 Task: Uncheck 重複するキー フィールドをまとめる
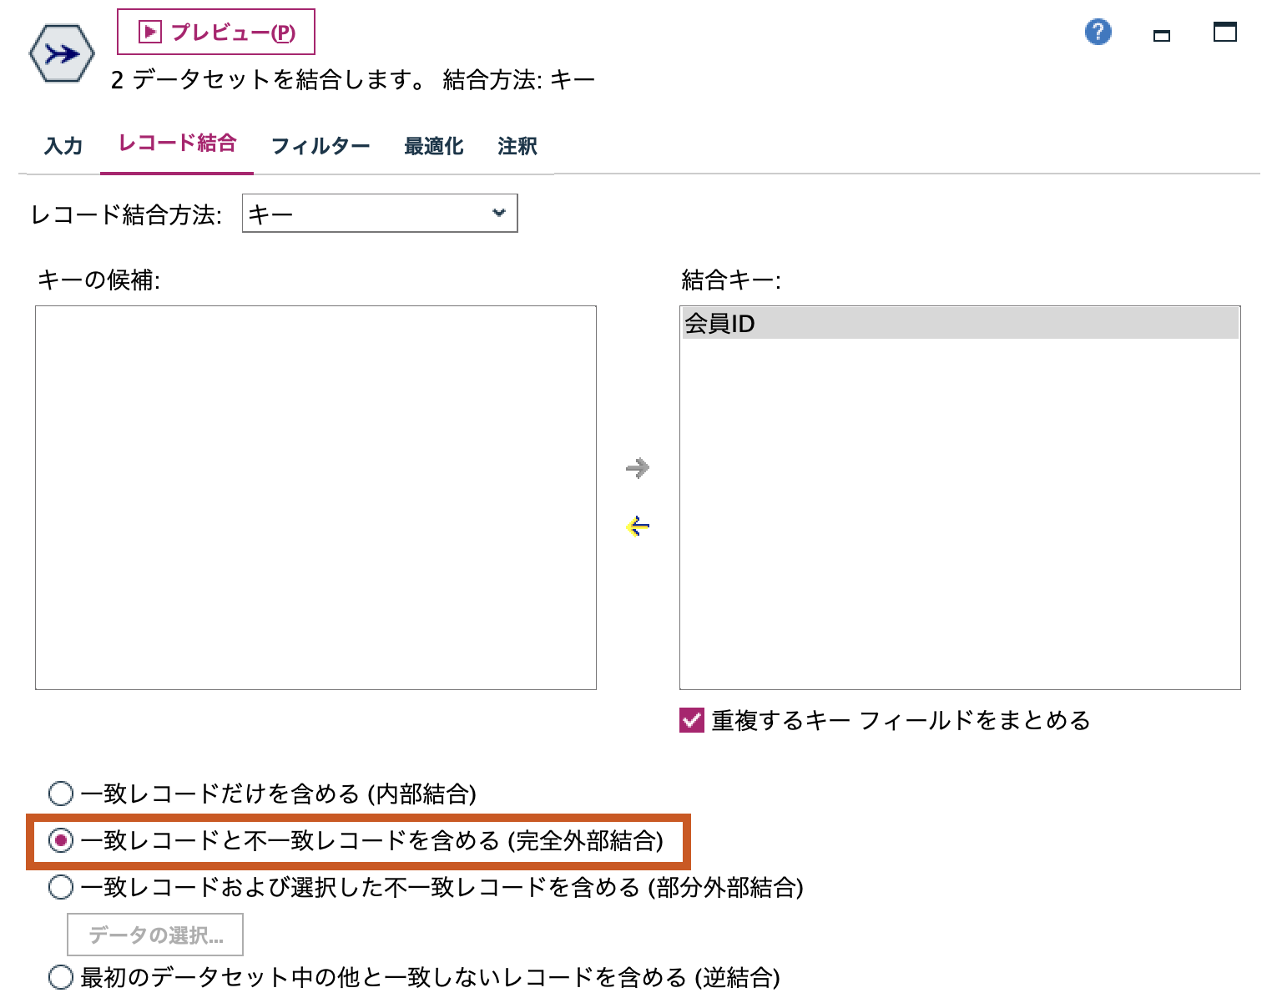[x=690, y=718]
